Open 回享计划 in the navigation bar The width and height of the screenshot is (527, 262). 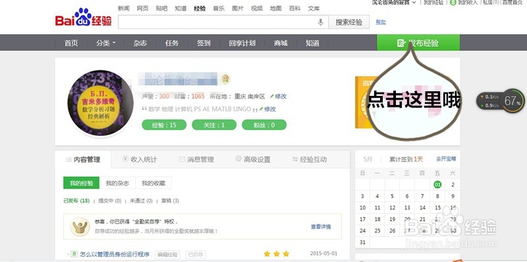tap(242, 43)
